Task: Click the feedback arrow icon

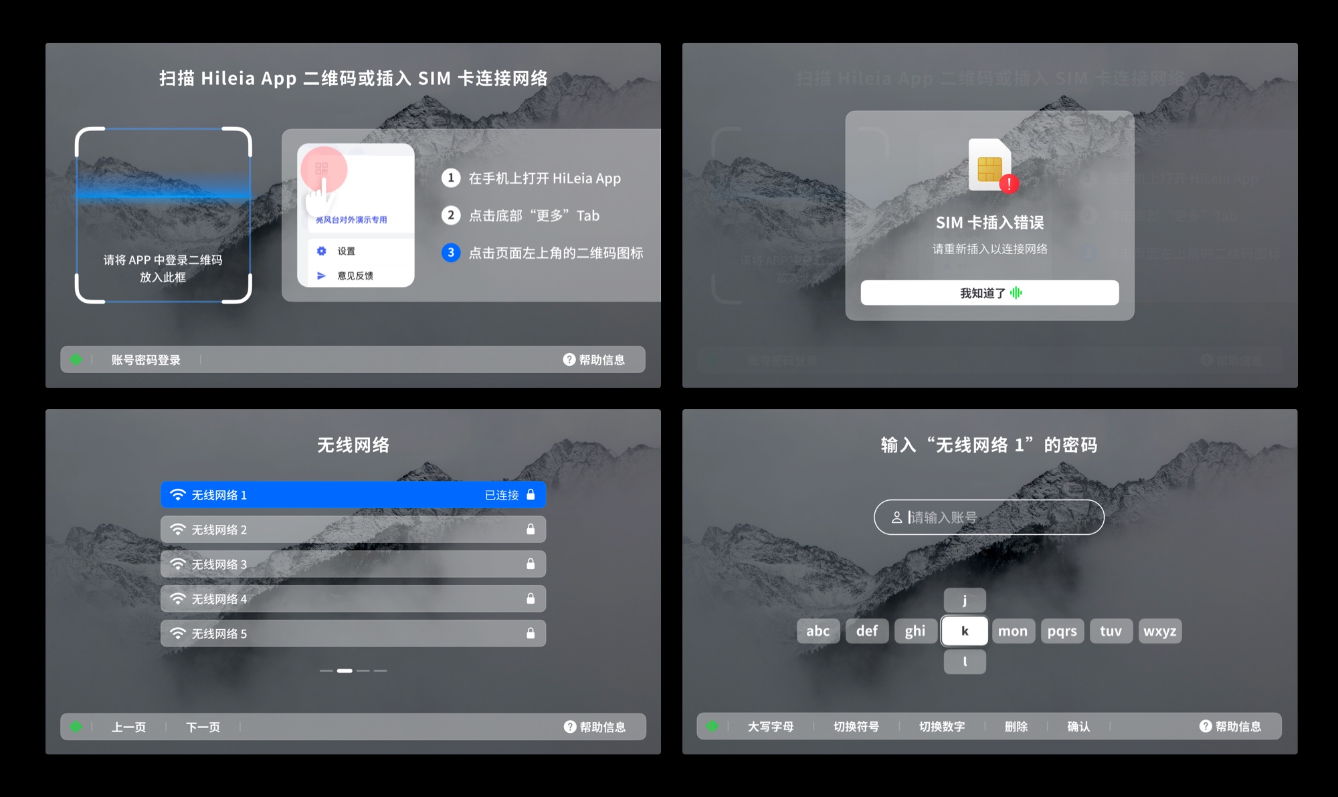Action: (322, 275)
